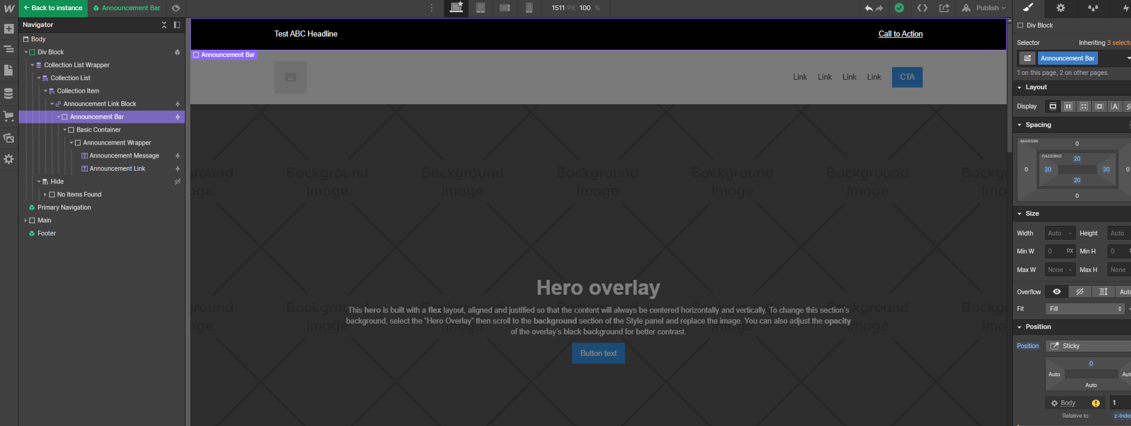Select Announcement Message in Navigator
Screen dimensions: 1131x426
click(x=124, y=156)
